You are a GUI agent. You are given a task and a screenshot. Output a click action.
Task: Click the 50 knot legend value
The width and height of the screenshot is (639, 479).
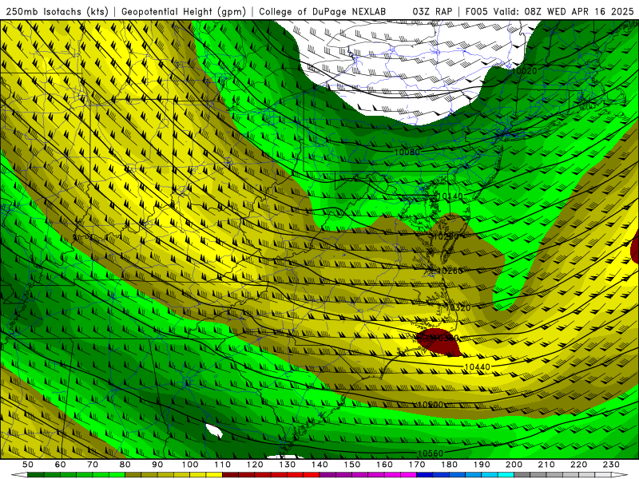(28, 465)
